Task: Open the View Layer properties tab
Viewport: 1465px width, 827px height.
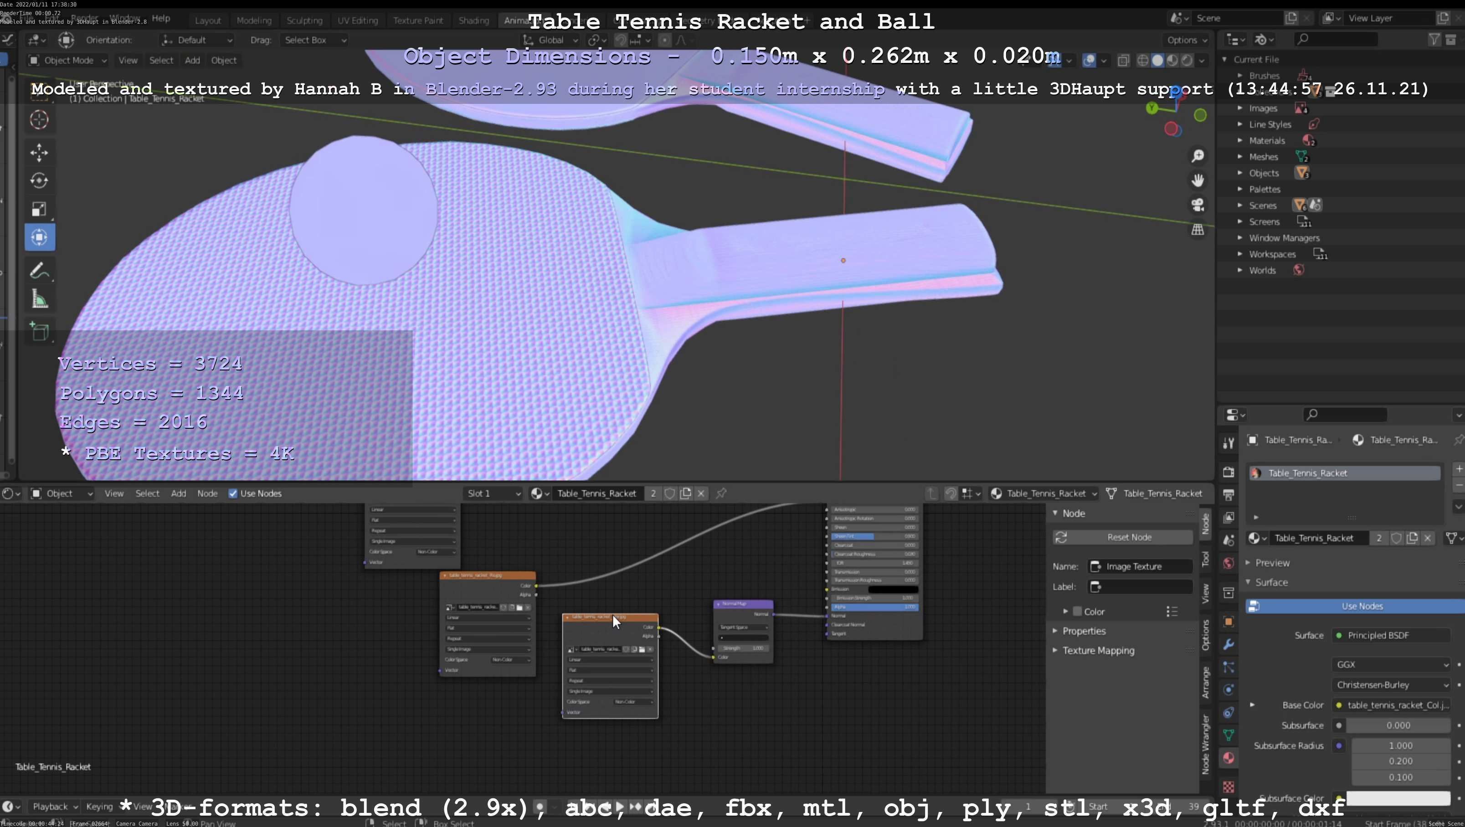Action: (1229, 518)
